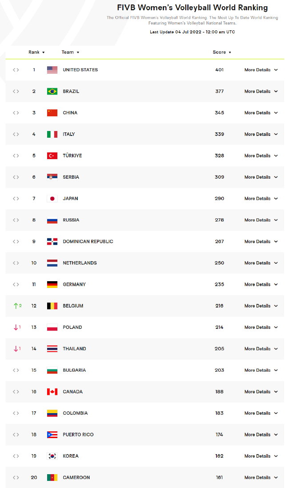Screen dimensions: 289x488
Task: Click the green rank-up arrow next to Belgium
Action: point(16,306)
